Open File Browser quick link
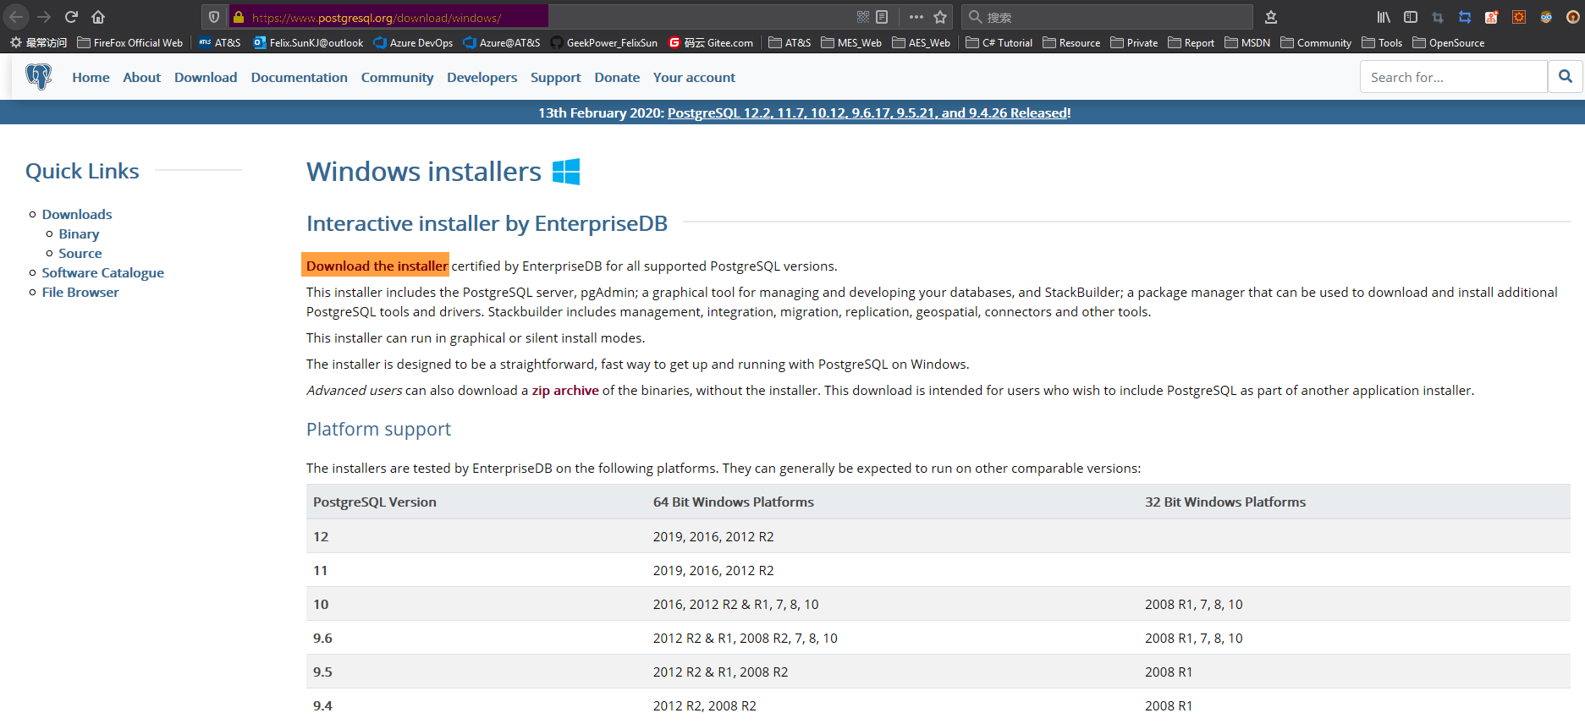 pyautogui.click(x=80, y=292)
